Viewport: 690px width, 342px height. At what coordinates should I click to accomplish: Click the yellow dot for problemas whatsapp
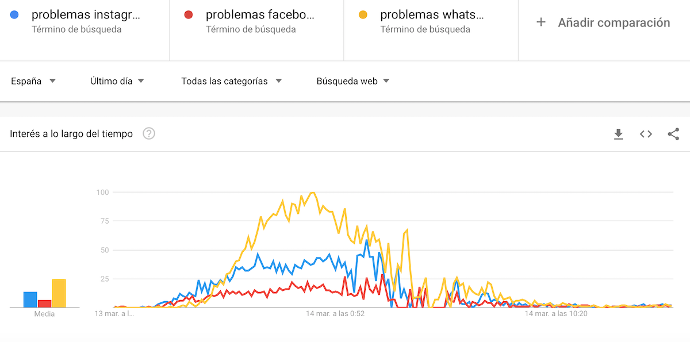(363, 14)
